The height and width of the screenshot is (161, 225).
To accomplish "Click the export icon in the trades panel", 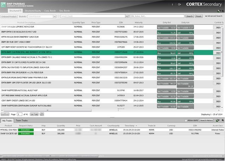I will [x=218, y=120].
